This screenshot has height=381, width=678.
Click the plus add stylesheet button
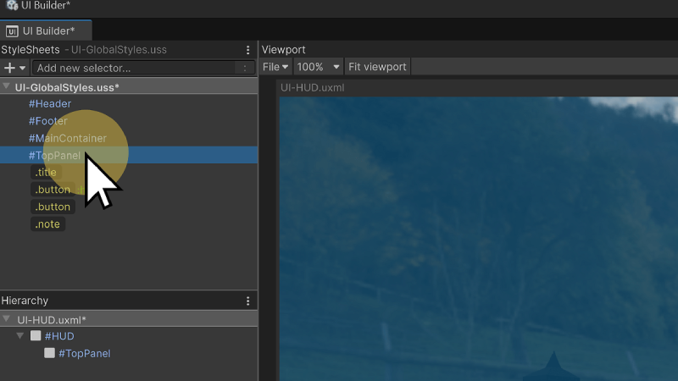click(x=10, y=68)
